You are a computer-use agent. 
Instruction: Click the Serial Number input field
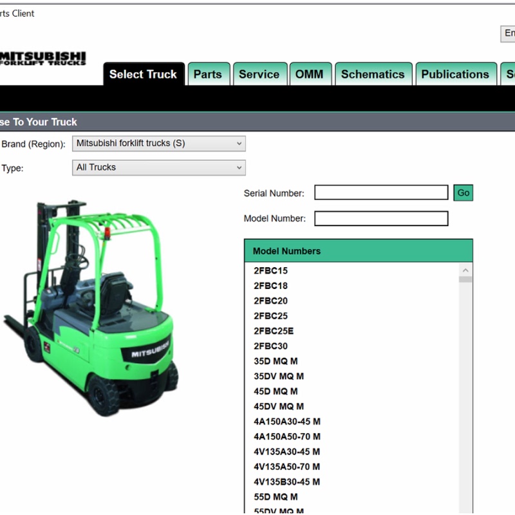point(381,192)
